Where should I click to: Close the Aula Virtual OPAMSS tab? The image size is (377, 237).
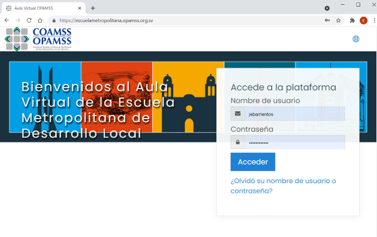click(80, 8)
